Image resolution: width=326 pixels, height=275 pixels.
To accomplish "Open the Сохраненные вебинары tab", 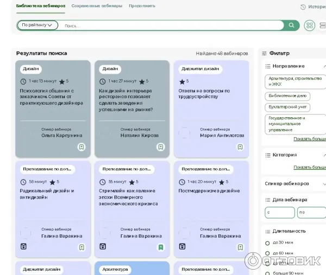I will [97, 6].
